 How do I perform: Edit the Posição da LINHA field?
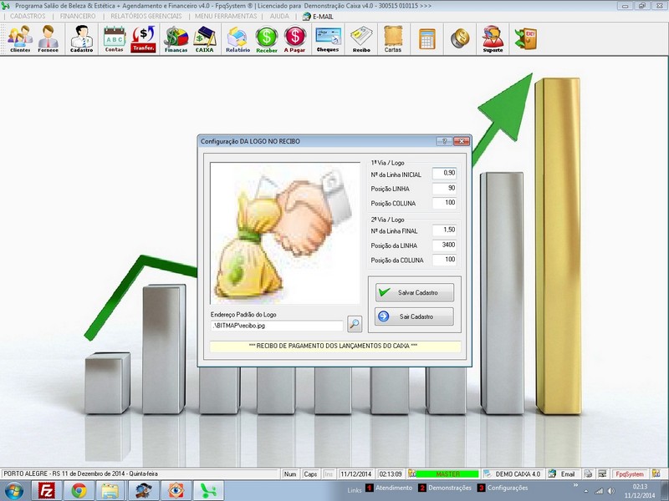click(444, 245)
